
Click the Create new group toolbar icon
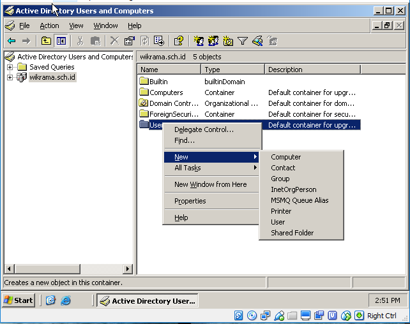point(213,41)
